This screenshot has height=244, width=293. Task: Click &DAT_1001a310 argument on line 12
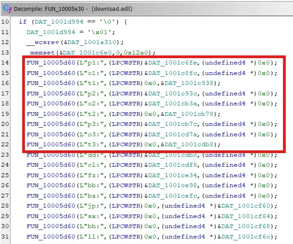(x=91, y=42)
